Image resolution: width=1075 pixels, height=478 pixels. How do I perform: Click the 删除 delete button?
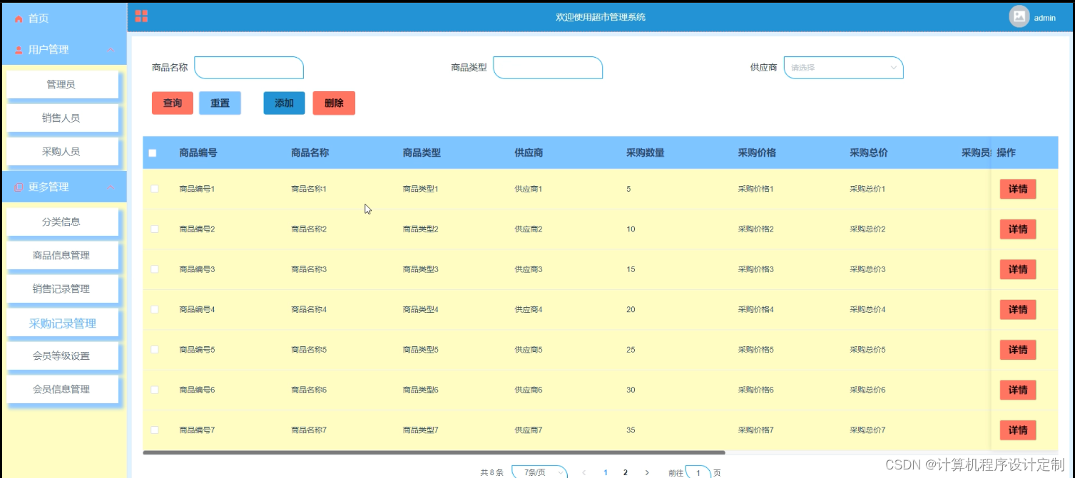click(334, 103)
